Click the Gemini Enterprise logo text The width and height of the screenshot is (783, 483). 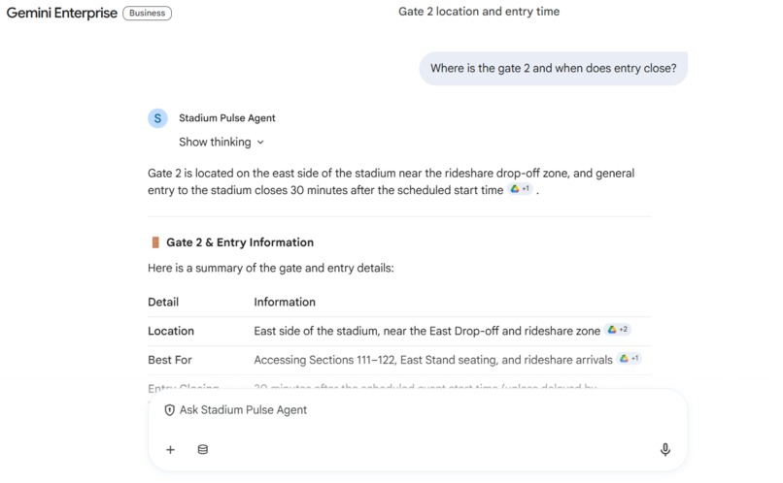point(62,13)
